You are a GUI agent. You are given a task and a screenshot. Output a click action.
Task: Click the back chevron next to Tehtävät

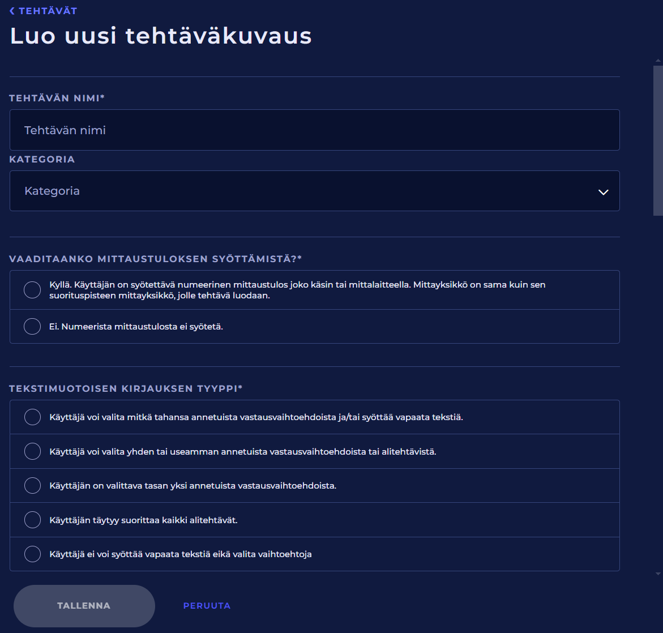(12, 11)
